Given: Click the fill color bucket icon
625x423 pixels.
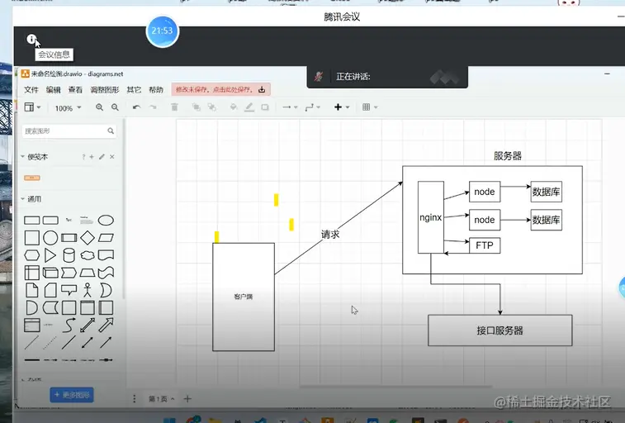Looking at the screenshot, I should [234, 107].
